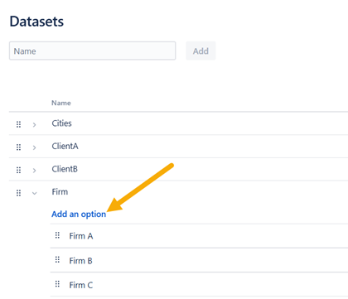Select the ClientA dataset name
348x299 pixels.
(65, 146)
